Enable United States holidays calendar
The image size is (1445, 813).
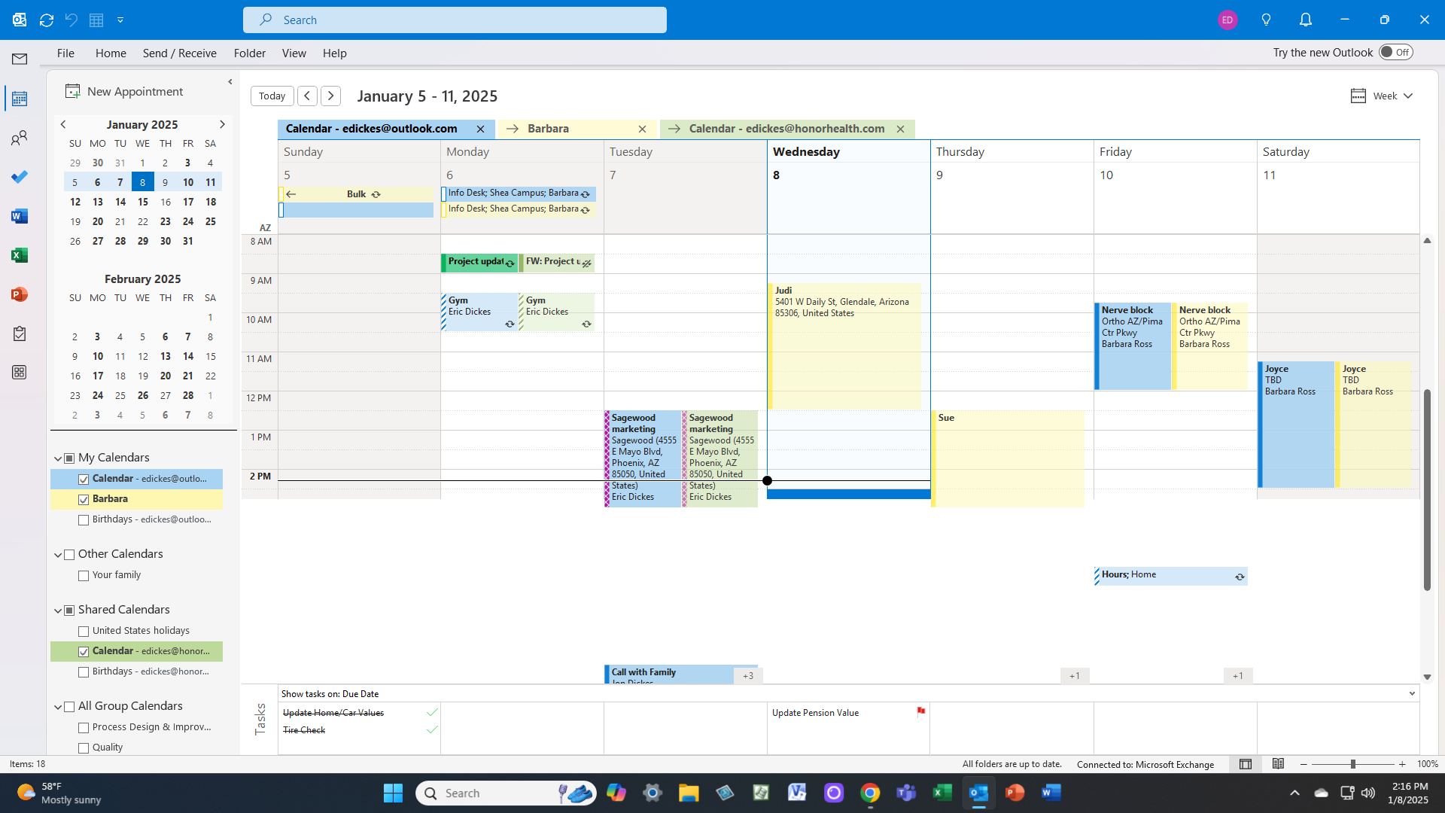point(84,631)
